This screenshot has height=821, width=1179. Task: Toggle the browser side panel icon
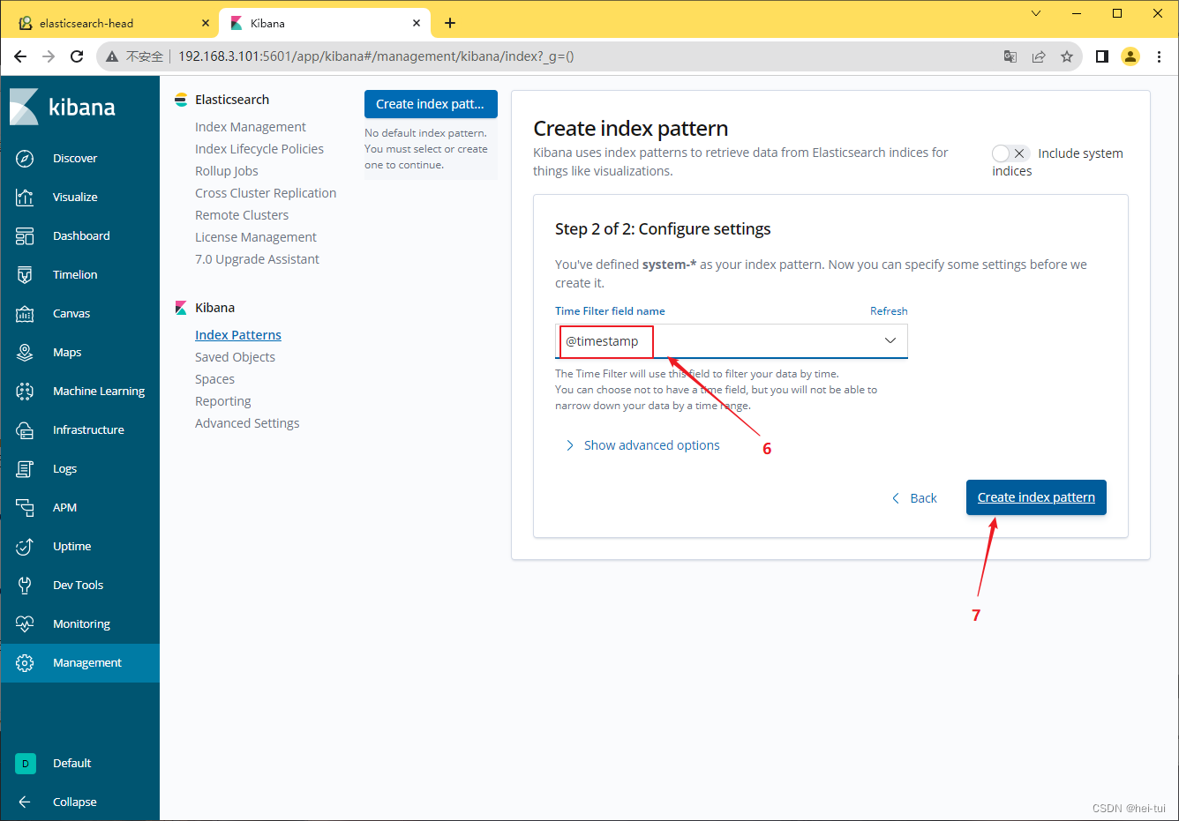click(1102, 56)
